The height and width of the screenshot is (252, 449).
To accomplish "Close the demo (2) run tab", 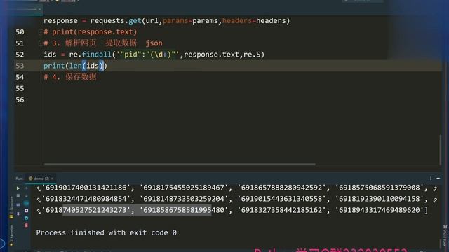I will pos(52,178).
